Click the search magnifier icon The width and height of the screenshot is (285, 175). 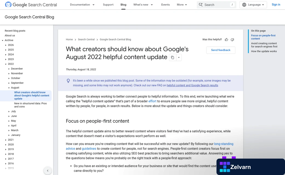[x=201, y=5]
